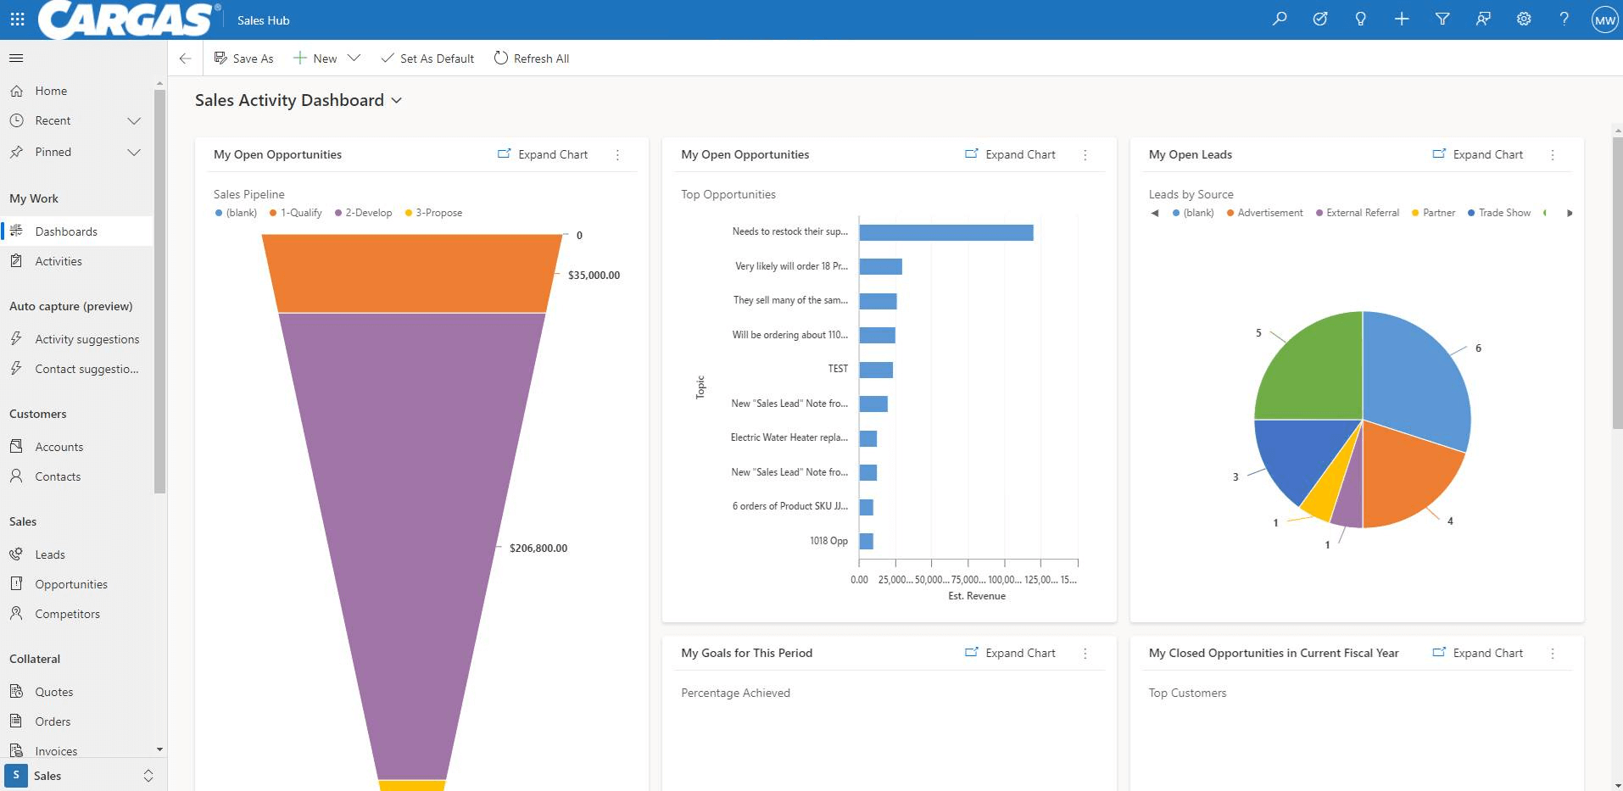Open the app launcher waffle icon
Screen dimensions: 1623x791
18,19
